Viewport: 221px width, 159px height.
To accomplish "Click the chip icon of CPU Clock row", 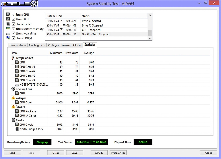I will click(17, 124).
